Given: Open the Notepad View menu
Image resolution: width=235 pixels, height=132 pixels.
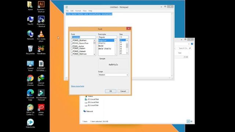Looking at the screenshot, I should [85, 11].
